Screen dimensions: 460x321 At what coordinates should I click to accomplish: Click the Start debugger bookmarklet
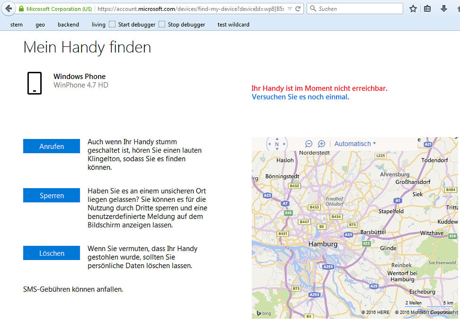[x=132, y=25]
